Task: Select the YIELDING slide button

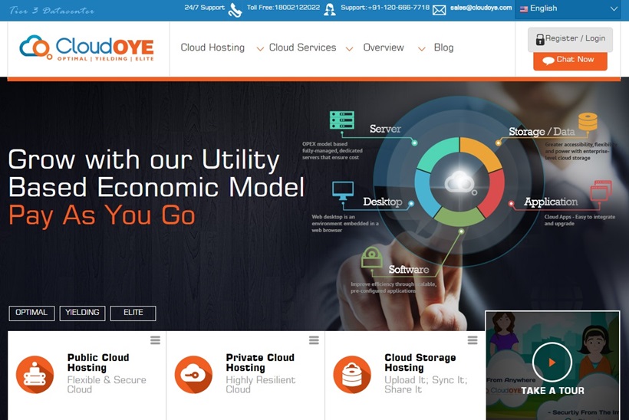Action: pyautogui.click(x=82, y=313)
